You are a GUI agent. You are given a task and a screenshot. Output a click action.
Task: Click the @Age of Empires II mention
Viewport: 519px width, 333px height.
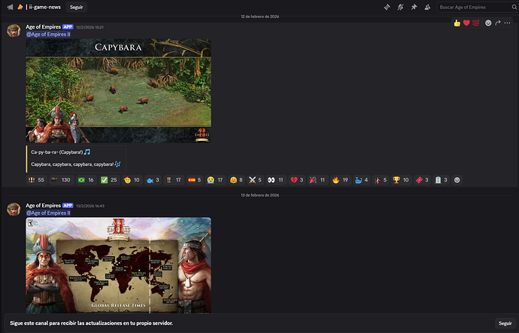(49, 34)
